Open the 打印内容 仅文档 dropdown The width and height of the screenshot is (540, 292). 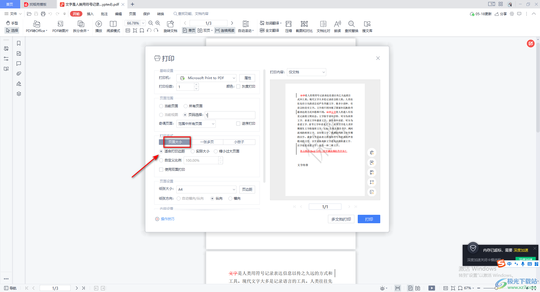click(307, 72)
